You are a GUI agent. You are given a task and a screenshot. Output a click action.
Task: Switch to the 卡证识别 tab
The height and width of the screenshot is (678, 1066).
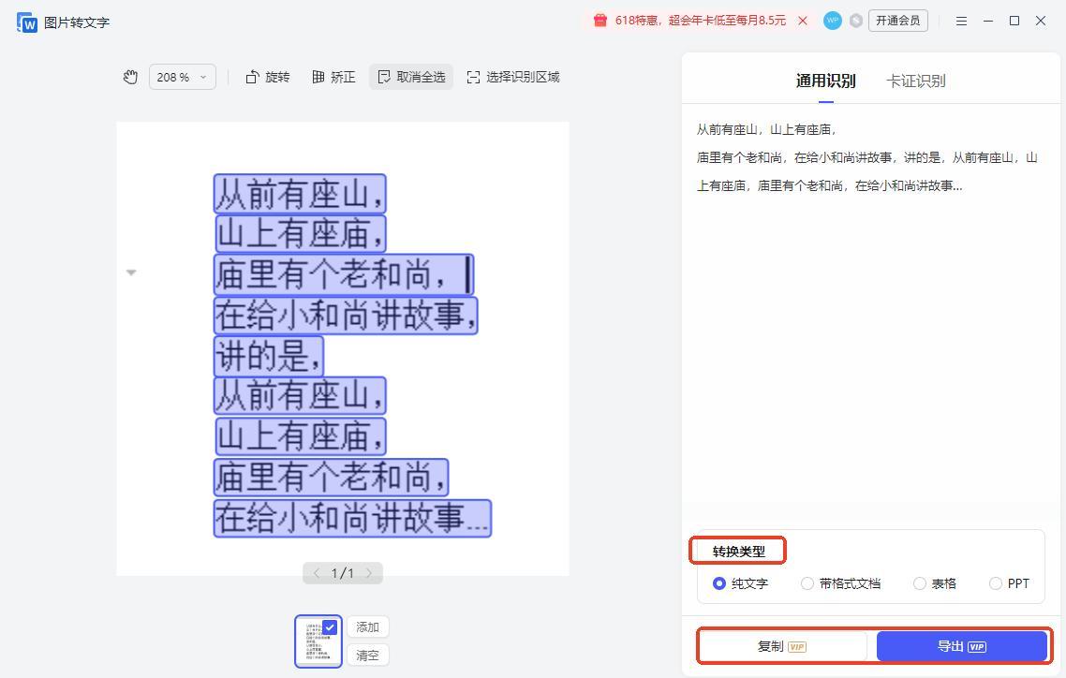pyautogui.click(x=915, y=81)
